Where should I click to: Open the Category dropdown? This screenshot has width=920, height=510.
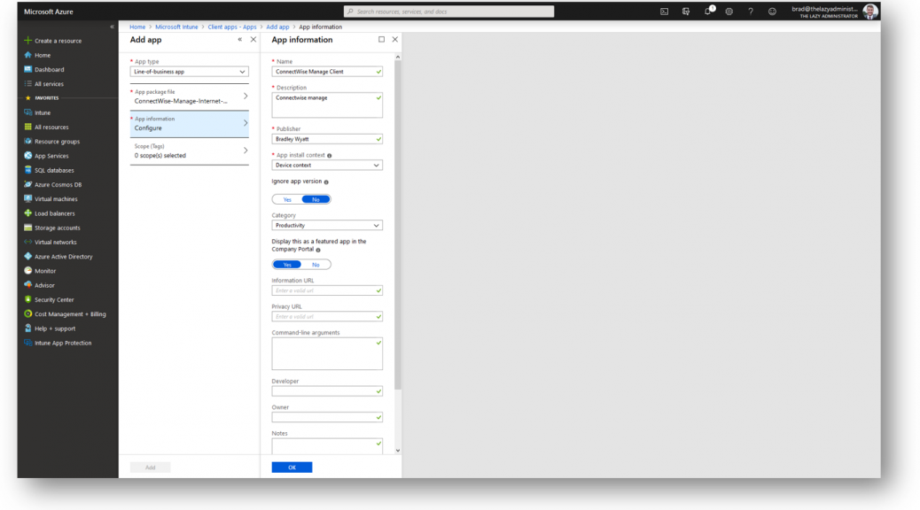[x=327, y=225]
